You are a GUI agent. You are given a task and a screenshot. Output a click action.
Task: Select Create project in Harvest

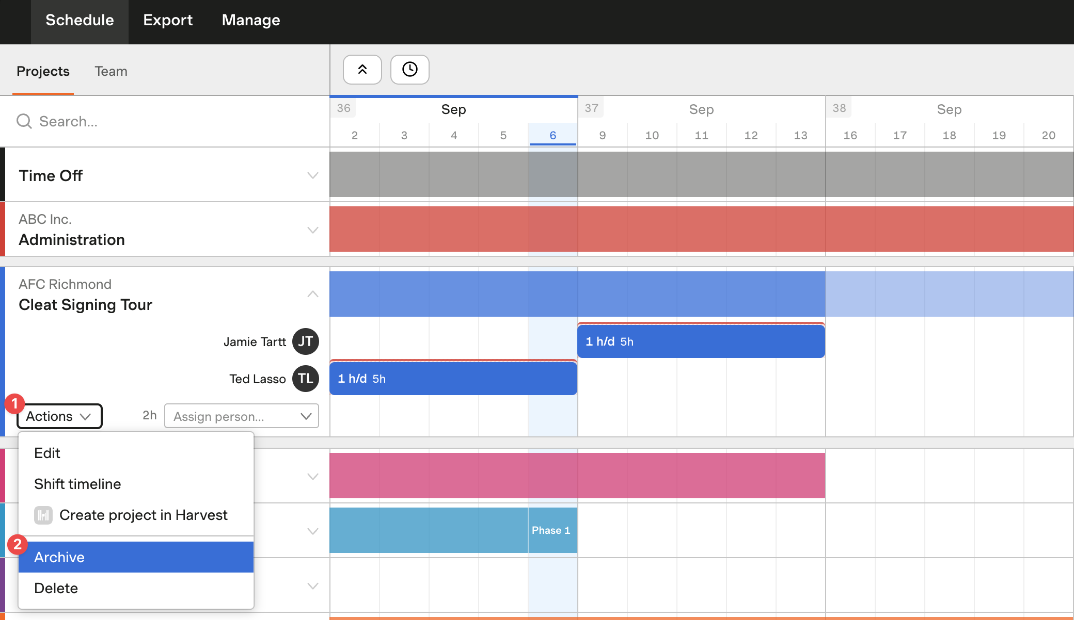click(136, 515)
